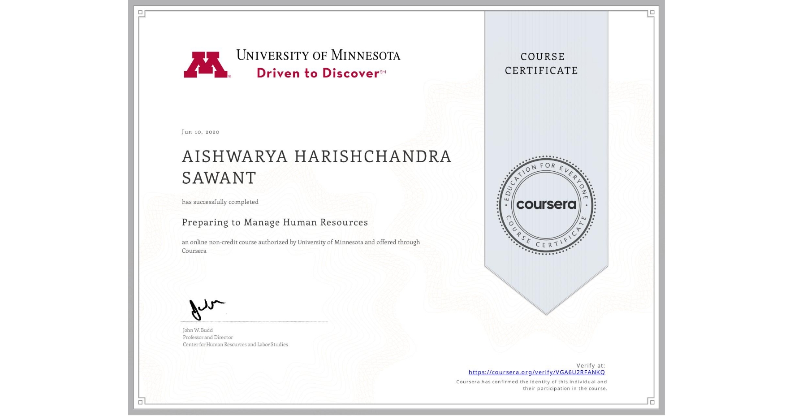This screenshot has height=416, width=794.
Task: Click the has successfully completed line
Action: (x=220, y=202)
